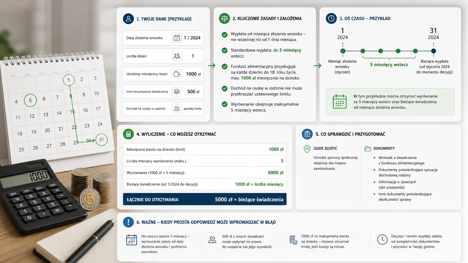Click the "1000 zł × liczba miesięcy" value
Image resolution: width=468 pixels, height=263 pixels.
[x=259, y=184]
